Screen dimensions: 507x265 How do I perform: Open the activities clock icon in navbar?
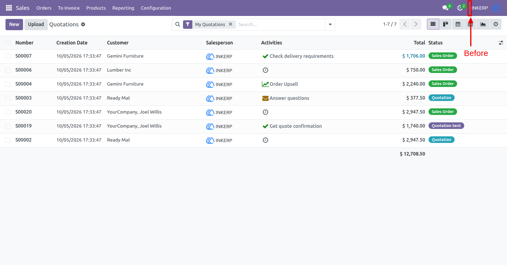460,8
